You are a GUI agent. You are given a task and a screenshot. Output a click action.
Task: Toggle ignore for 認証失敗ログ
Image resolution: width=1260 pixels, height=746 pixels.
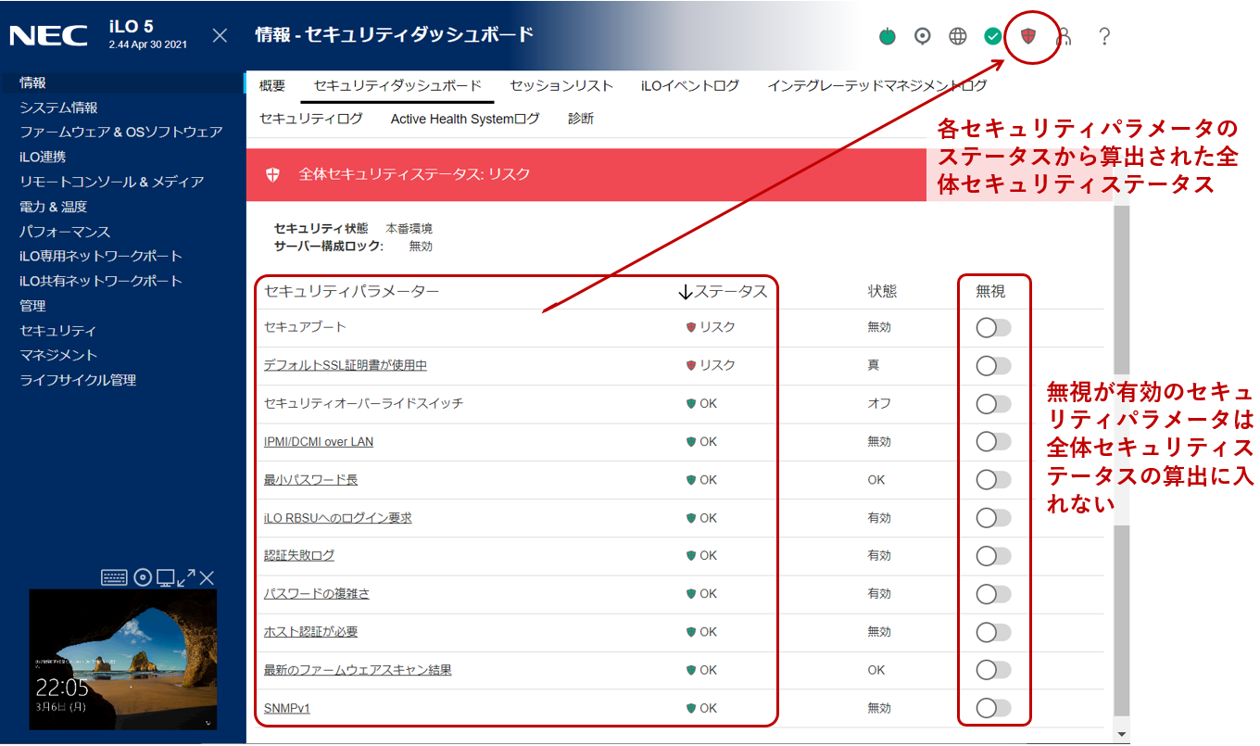pos(993,555)
